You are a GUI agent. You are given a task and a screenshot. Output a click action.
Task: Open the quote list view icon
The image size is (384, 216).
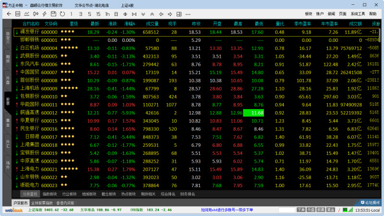(18, 14)
